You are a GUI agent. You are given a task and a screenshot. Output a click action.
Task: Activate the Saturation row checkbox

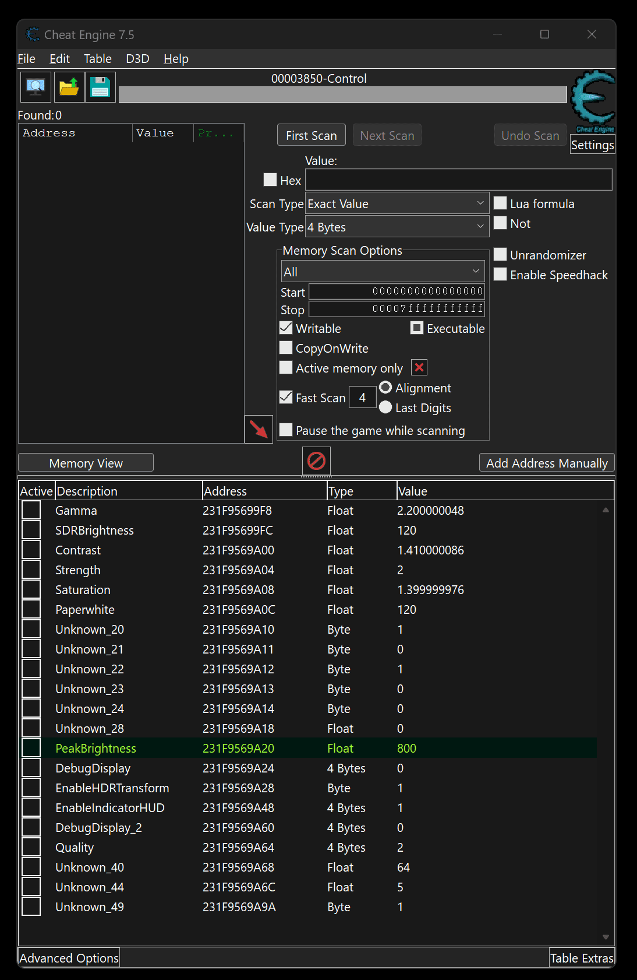point(31,589)
